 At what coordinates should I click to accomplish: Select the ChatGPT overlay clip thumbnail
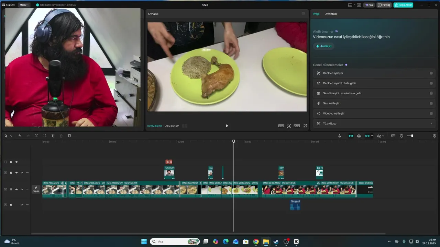click(169, 173)
